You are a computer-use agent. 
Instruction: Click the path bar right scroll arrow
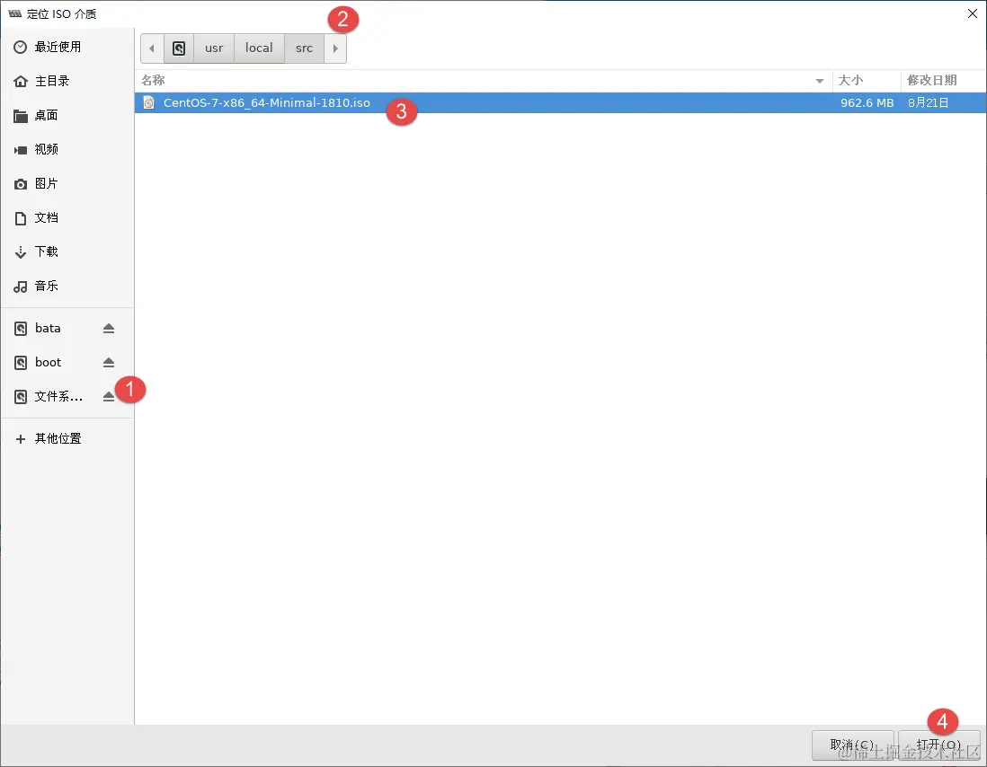[x=335, y=48]
